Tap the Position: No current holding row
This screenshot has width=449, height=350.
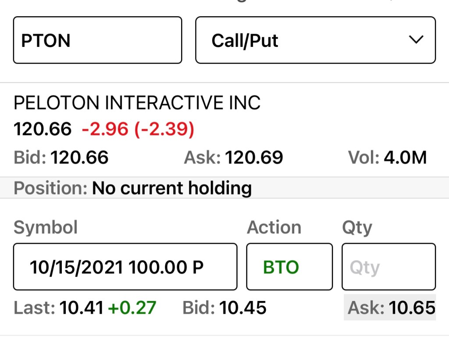click(133, 188)
